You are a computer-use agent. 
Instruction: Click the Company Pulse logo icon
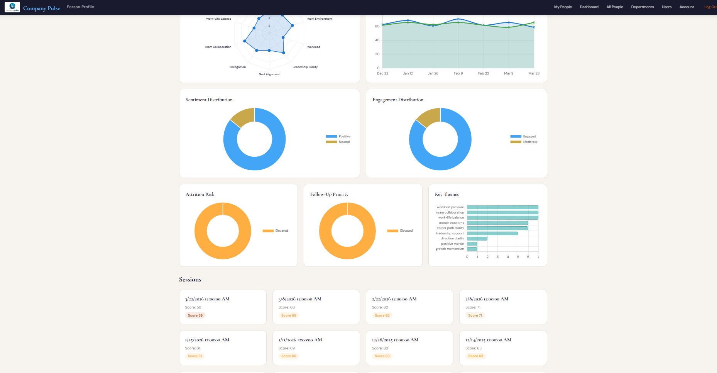point(12,7)
